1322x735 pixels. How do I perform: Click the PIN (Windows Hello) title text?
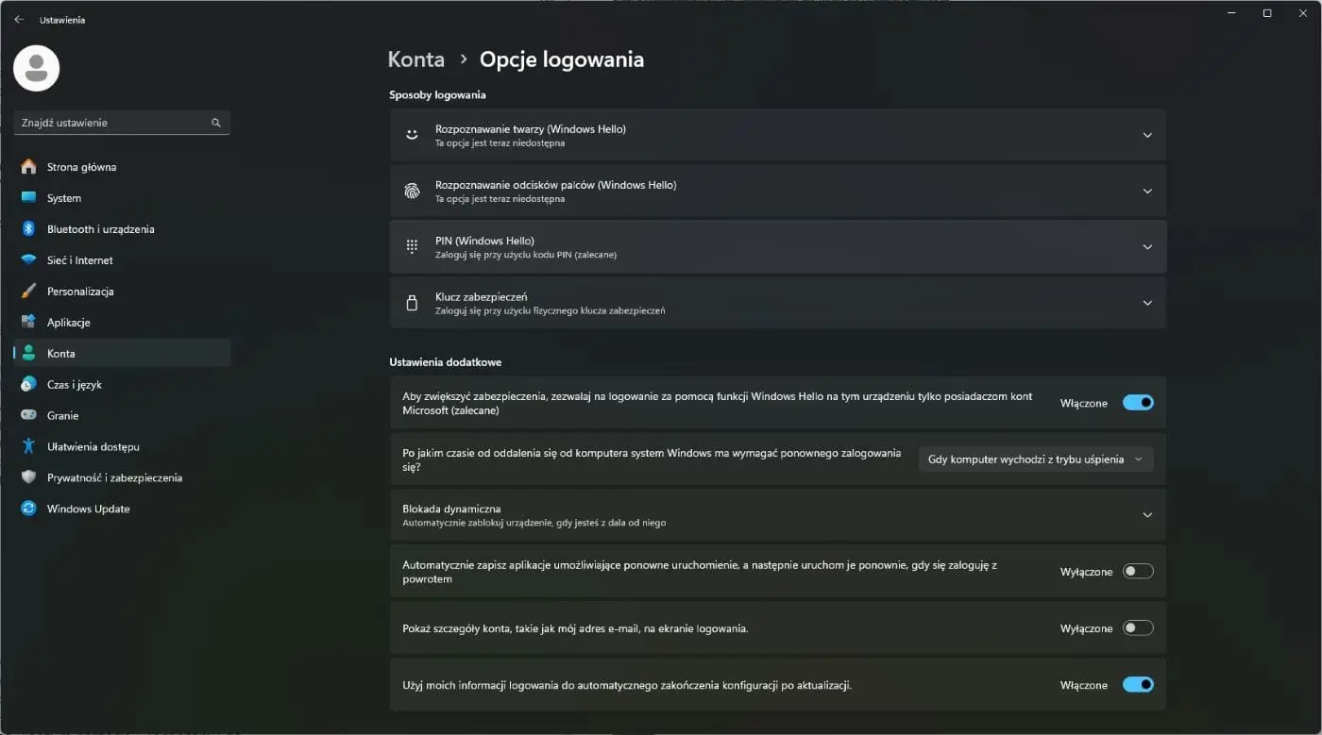tap(484, 241)
